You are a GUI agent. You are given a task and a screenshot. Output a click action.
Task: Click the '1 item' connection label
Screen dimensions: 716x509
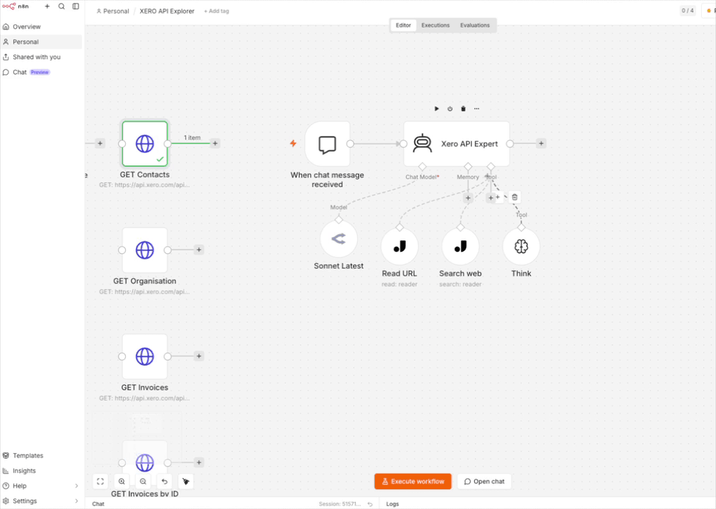pos(192,137)
